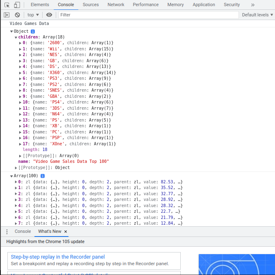Click the info badge next to Object
Viewport: 275px width, 275px height.
pos(33,32)
